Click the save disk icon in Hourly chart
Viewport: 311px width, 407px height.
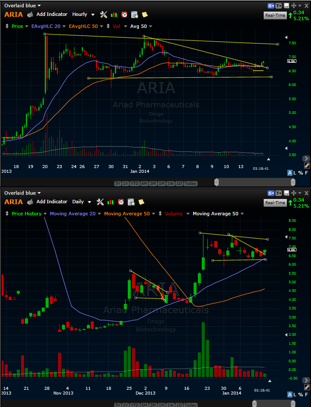[x=286, y=6]
